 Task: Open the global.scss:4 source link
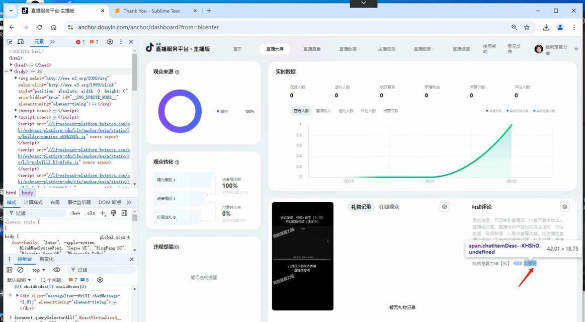[115, 237]
